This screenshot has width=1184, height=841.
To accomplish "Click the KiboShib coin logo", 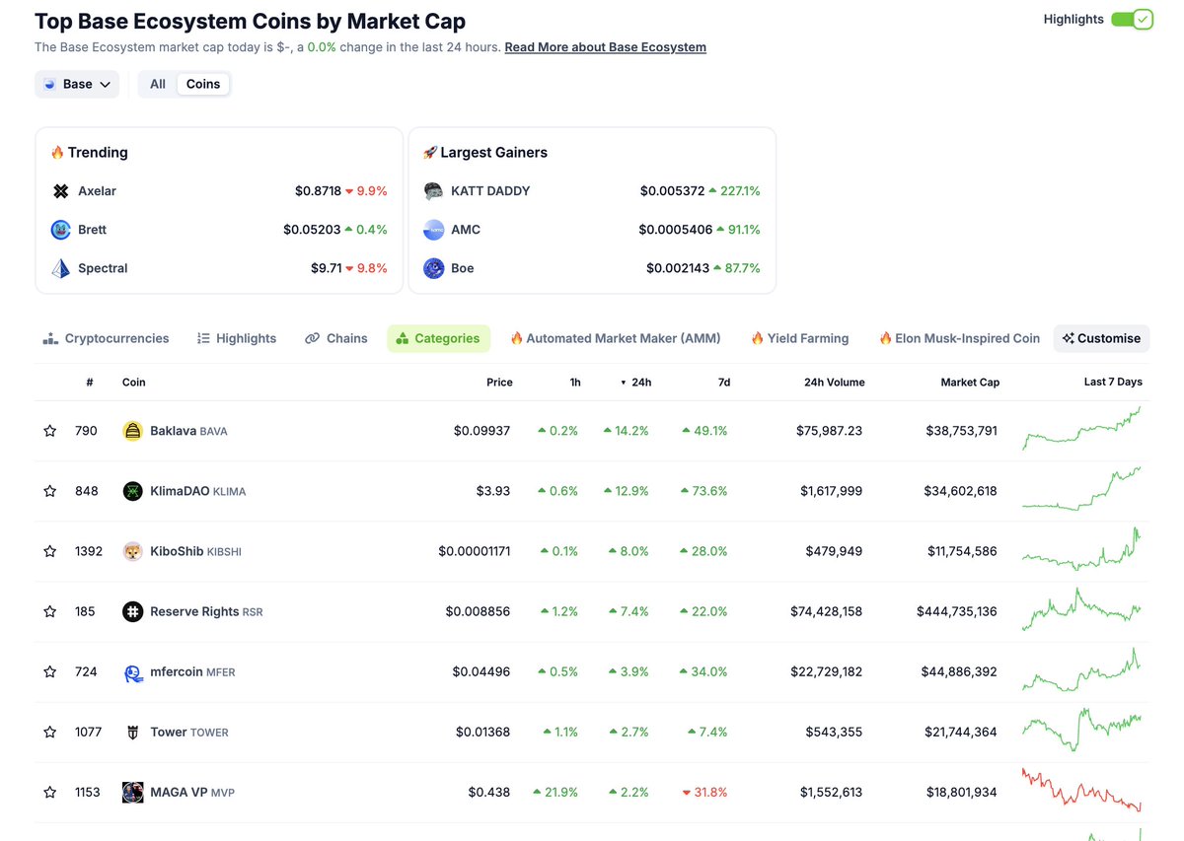I will [x=132, y=551].
